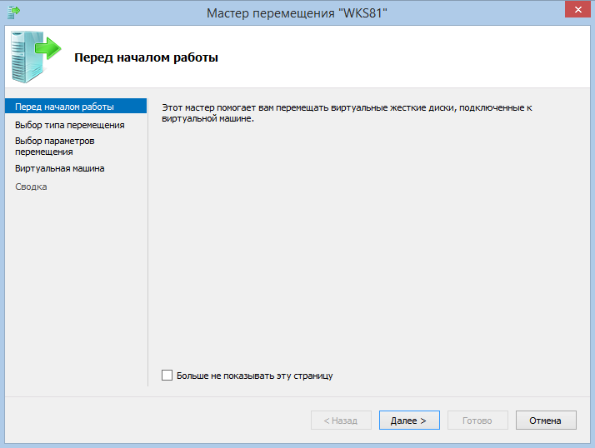
Task: Click the disabled "Готово" button
Action: 477,421
